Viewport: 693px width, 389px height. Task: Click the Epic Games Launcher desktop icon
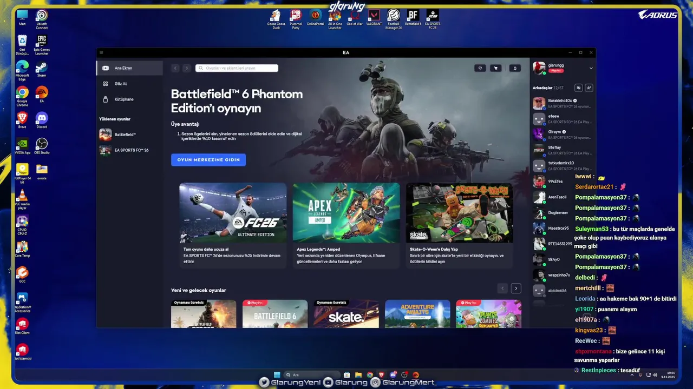[42, 45]
